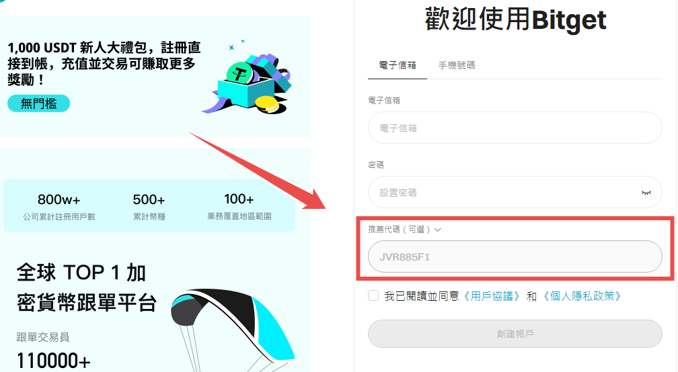Image resolution: width=678 pixels, height=372 pixels.
Task: Select the 電子信箱 tab
Action: (x=398, y=65)
